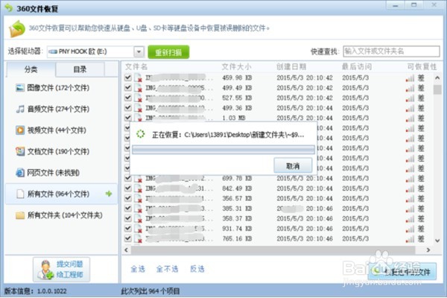Uncheck the 765.16 KB file checkbox
This screenshot has height=298, width=447.
coord(128,238)
